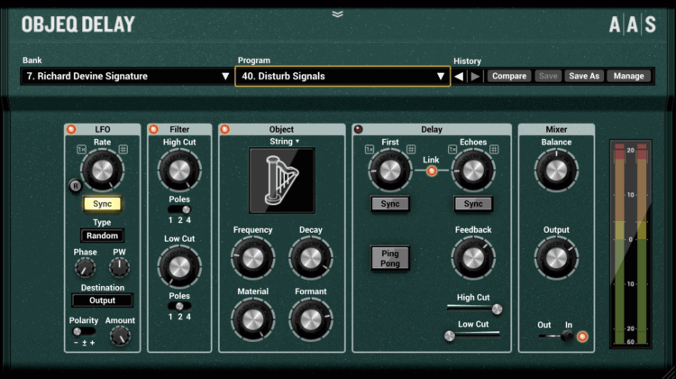Toggle the Mixer bypass LED next to In

coord(582,337)
